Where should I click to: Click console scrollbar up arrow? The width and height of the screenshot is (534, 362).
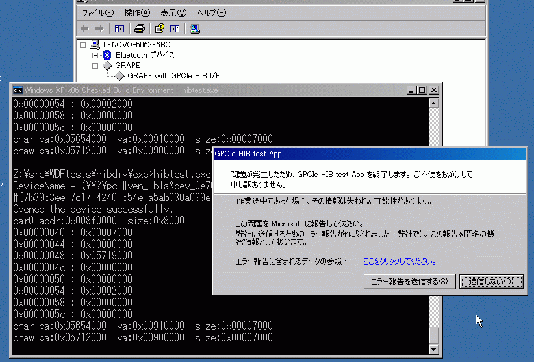433,103
